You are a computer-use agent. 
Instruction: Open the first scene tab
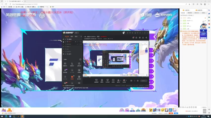click(x=67, y=36)
